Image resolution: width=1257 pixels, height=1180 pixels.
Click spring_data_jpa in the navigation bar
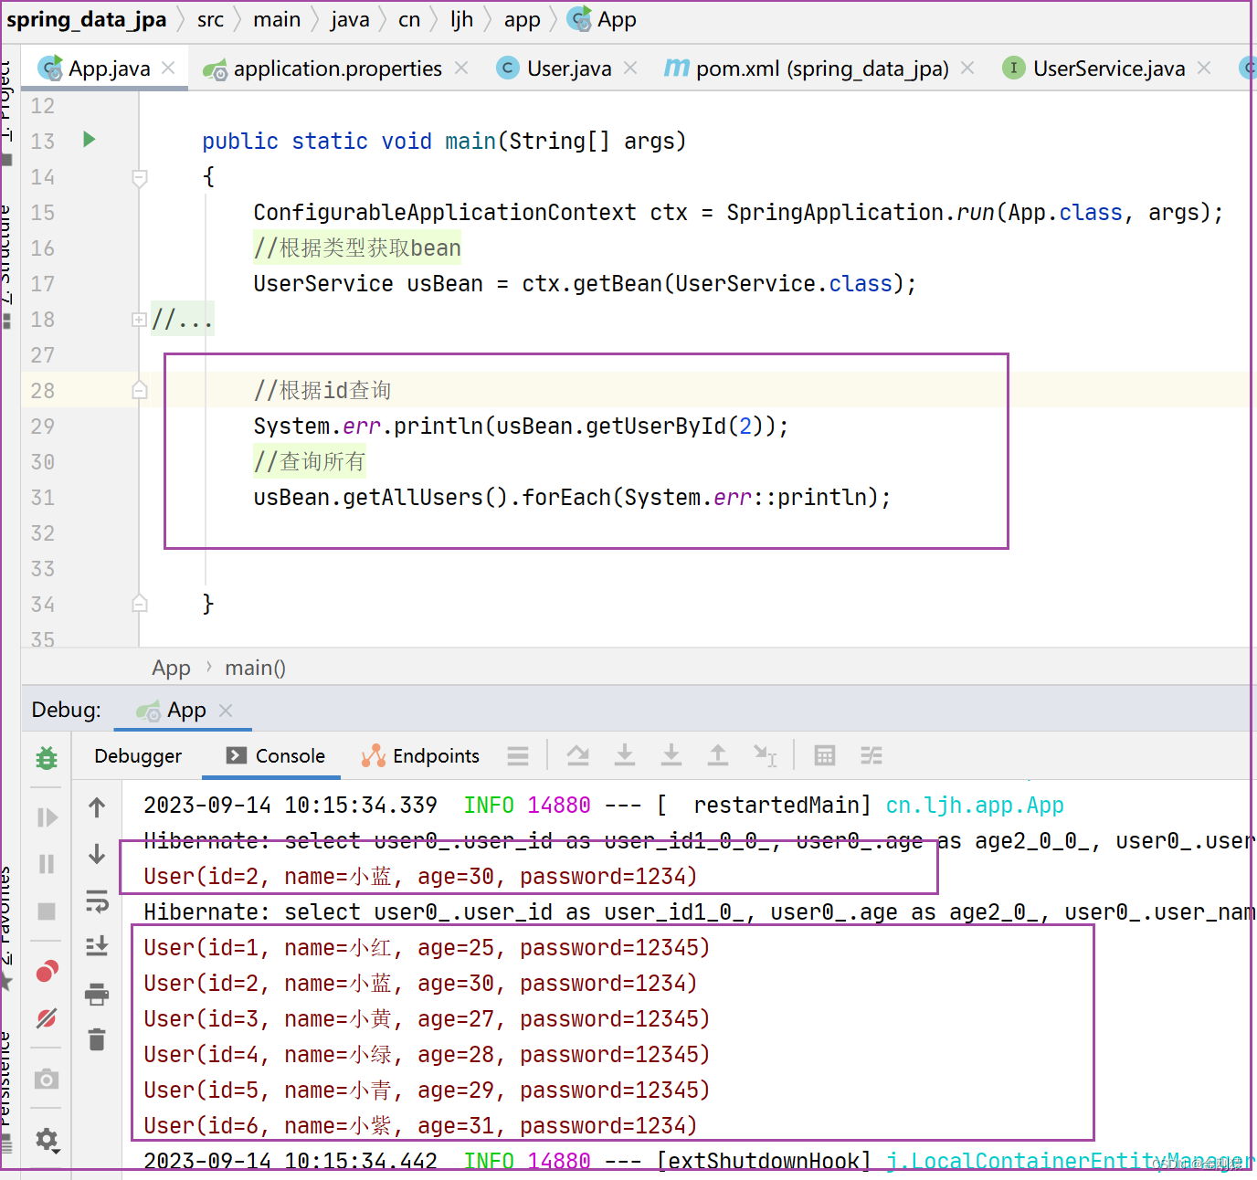click(87, 19)
